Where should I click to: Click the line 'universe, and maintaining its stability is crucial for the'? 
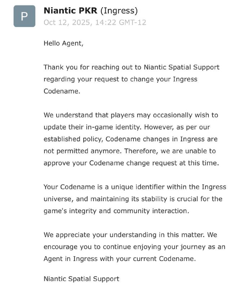pyautogui.click(x=133, y=199)
